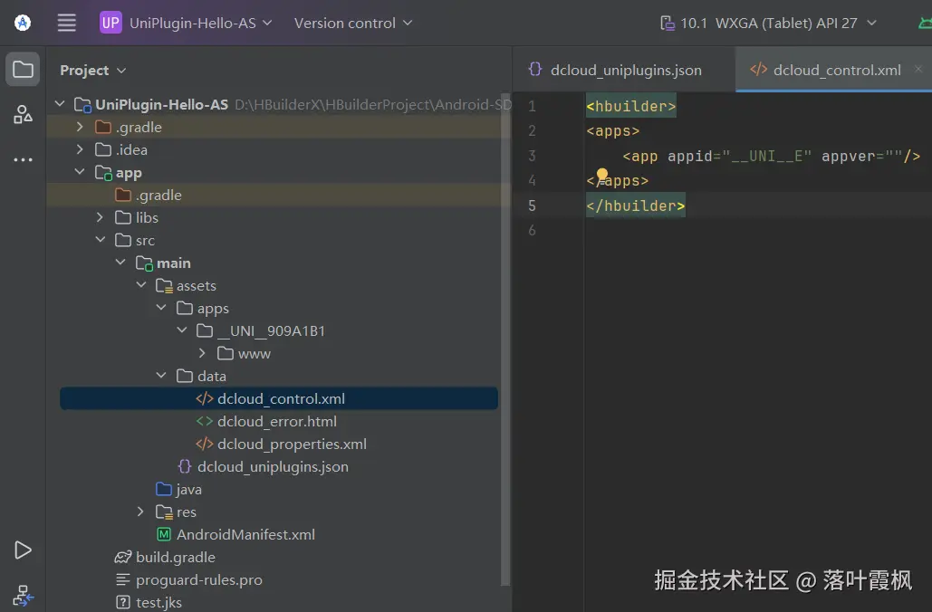
Task: Open More tool windows via ellipsis icon
Action: point(22,159)
